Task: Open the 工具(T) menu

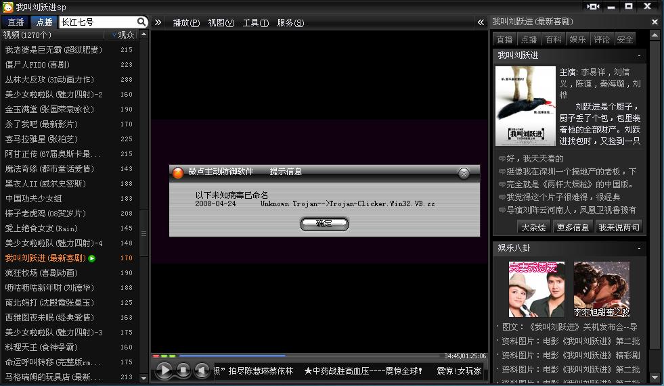Action: (255, 23)
